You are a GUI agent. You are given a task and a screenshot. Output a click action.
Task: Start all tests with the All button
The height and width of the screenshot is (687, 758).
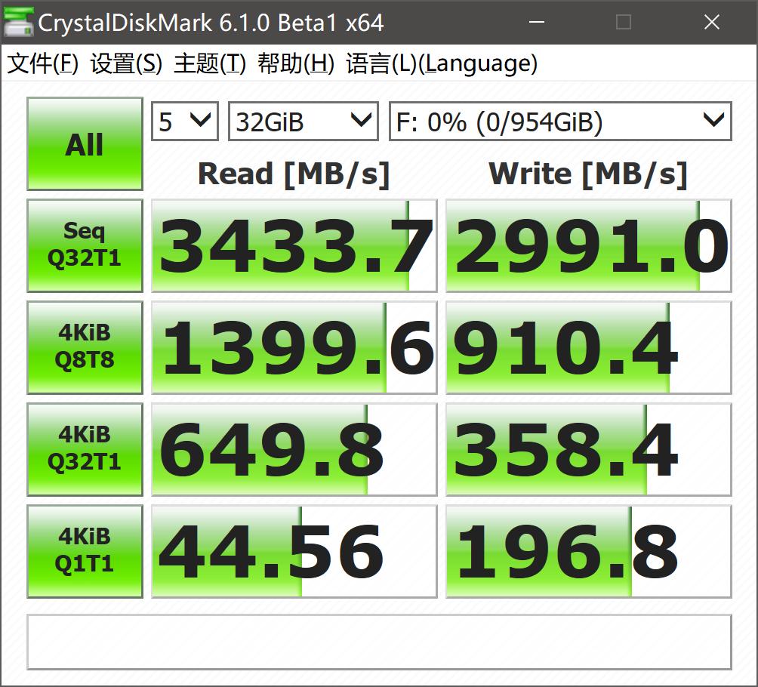[84, 143]
